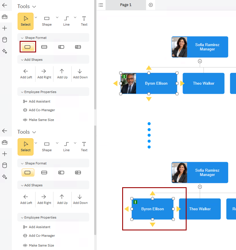Click Make Same Size in lower panel
Screen dimensions: 236x250
click(41, 245)
